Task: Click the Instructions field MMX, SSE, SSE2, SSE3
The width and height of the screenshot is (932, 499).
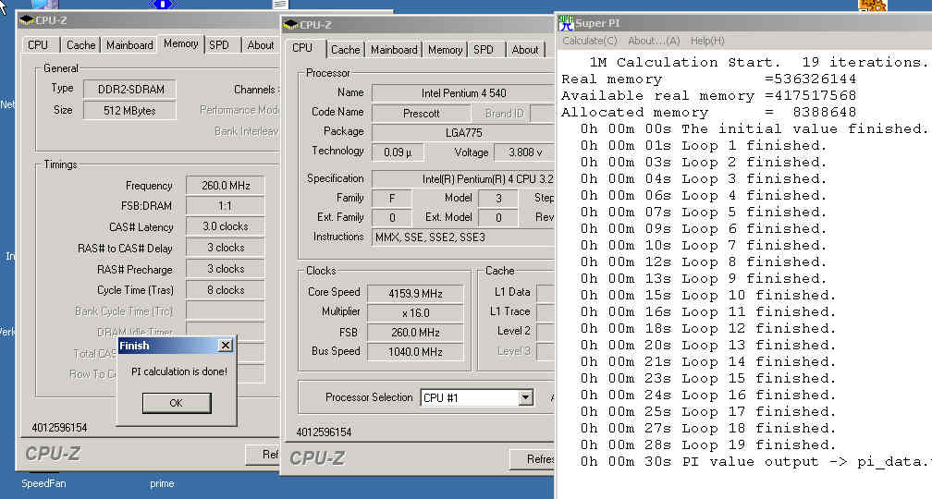Action: 463,237
